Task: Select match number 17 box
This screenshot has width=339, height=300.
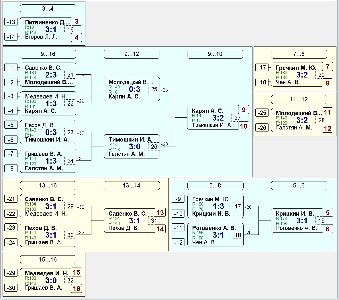Action: click(238, 206)
